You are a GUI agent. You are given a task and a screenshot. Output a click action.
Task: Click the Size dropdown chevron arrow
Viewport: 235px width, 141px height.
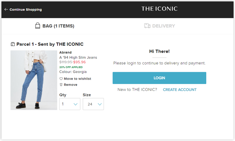pos(100,104)
